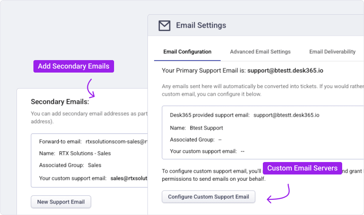This screenshot has height=215, width=364.
Task: Click the custom email sales@rtxsolut address
Action: point(129,178)
